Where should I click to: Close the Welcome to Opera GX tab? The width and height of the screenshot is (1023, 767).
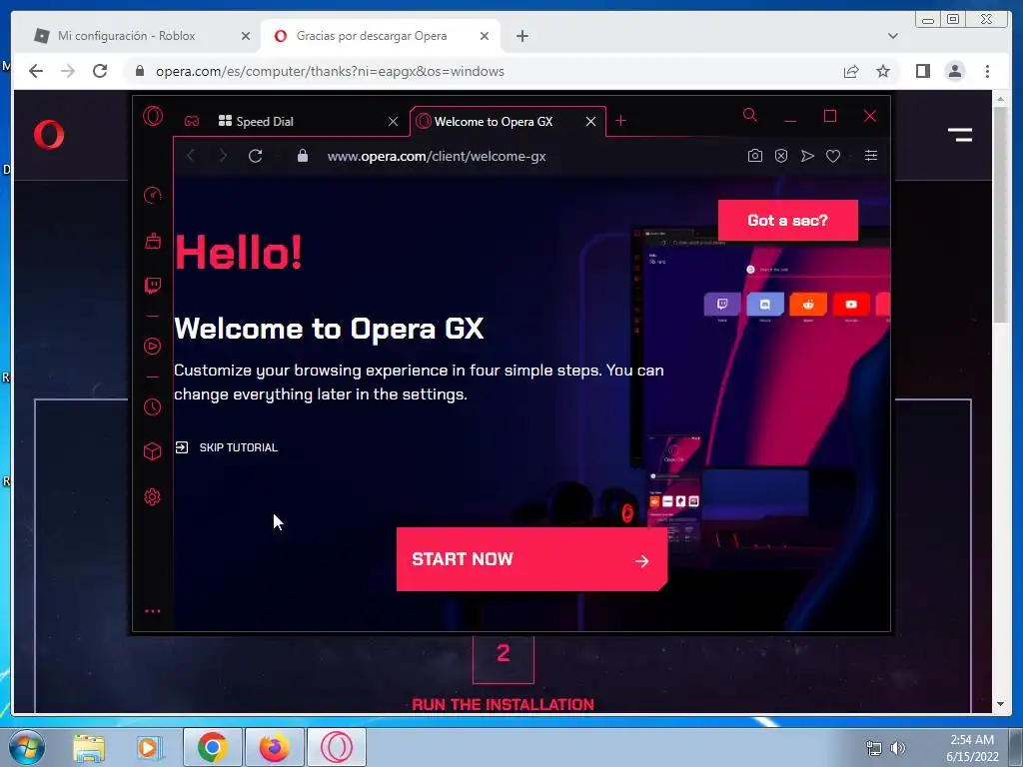click(590, 121)
